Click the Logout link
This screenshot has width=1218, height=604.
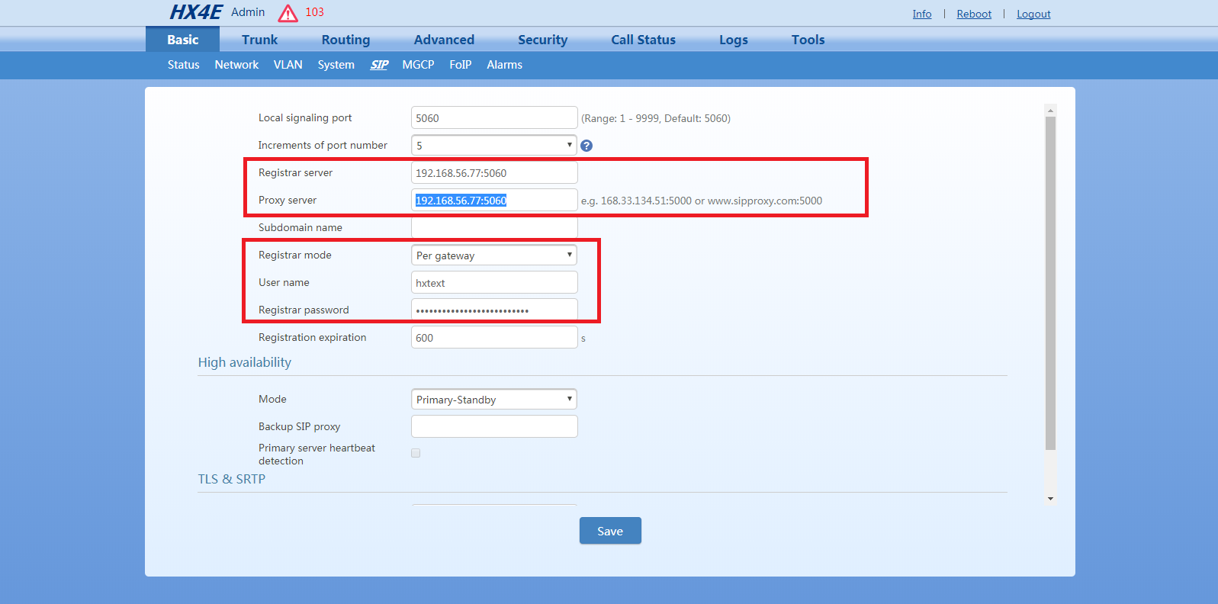(1033, 14)
